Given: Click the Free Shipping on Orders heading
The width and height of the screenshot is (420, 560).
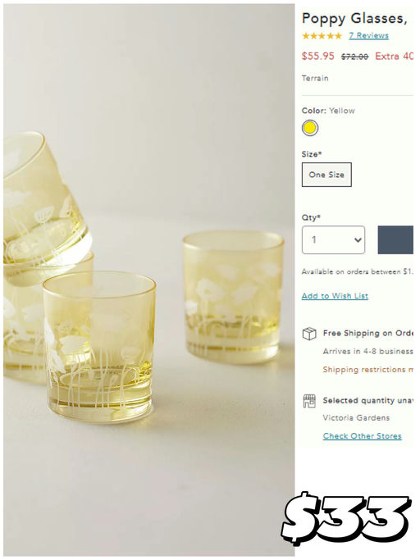Looking at the screenshot, I should [367, 333].
